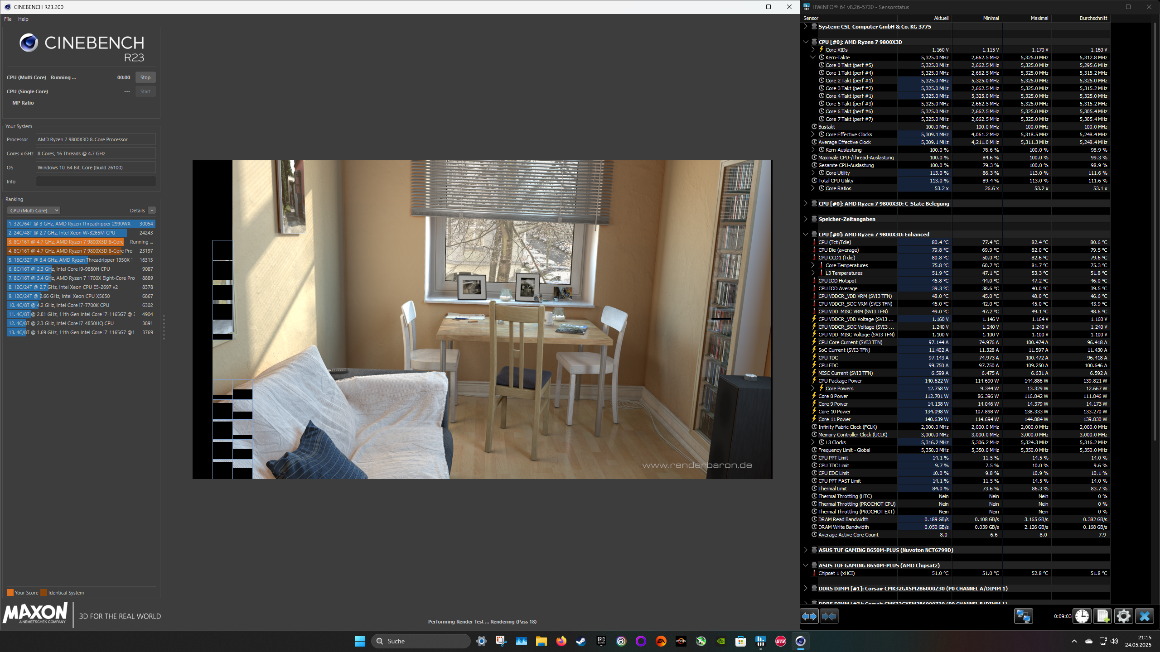Click HWiNFO collapse columns arrows icon
The image size is (1160, 652).
829,616
